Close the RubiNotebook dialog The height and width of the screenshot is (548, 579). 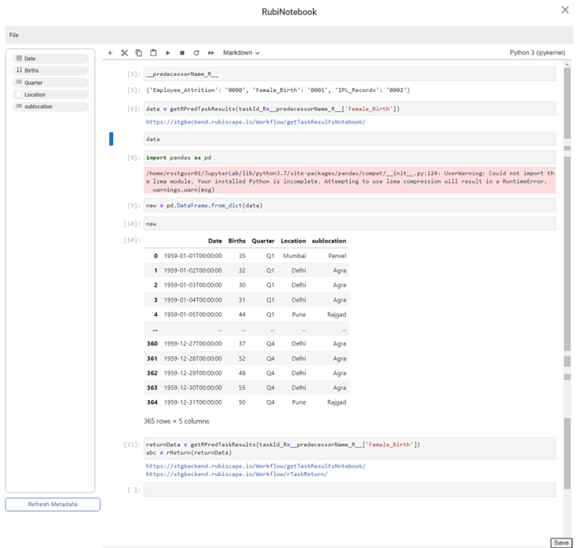[565, 10]
